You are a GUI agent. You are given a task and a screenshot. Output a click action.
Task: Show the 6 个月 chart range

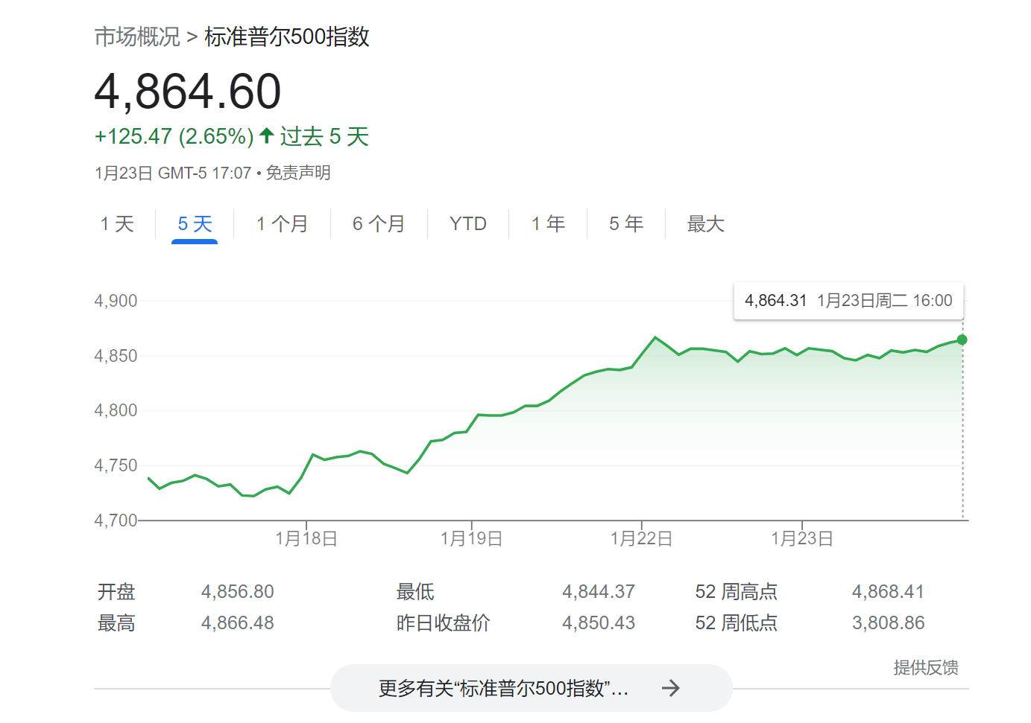379,224
